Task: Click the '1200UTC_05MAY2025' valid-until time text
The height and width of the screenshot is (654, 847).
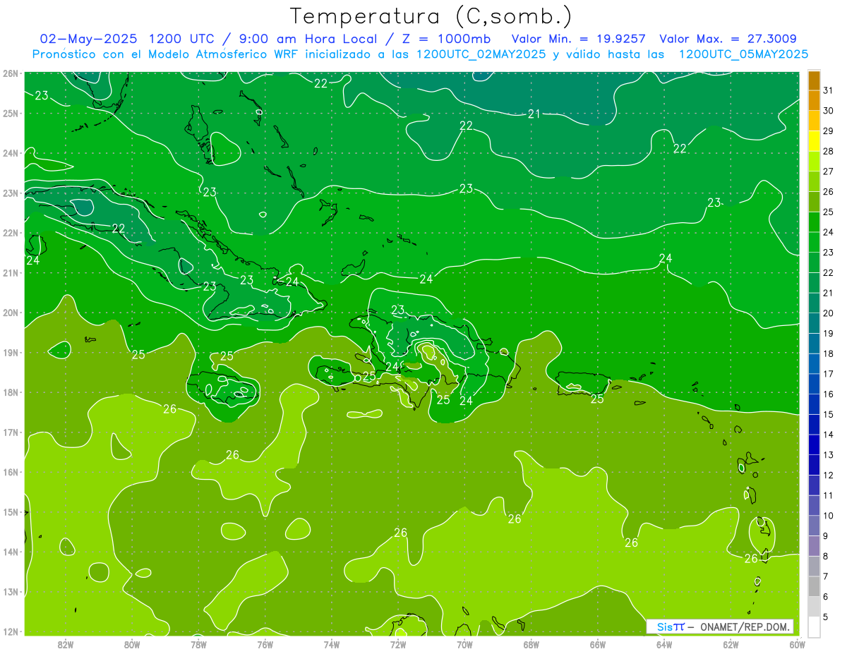Action: [x=743, y=54]
